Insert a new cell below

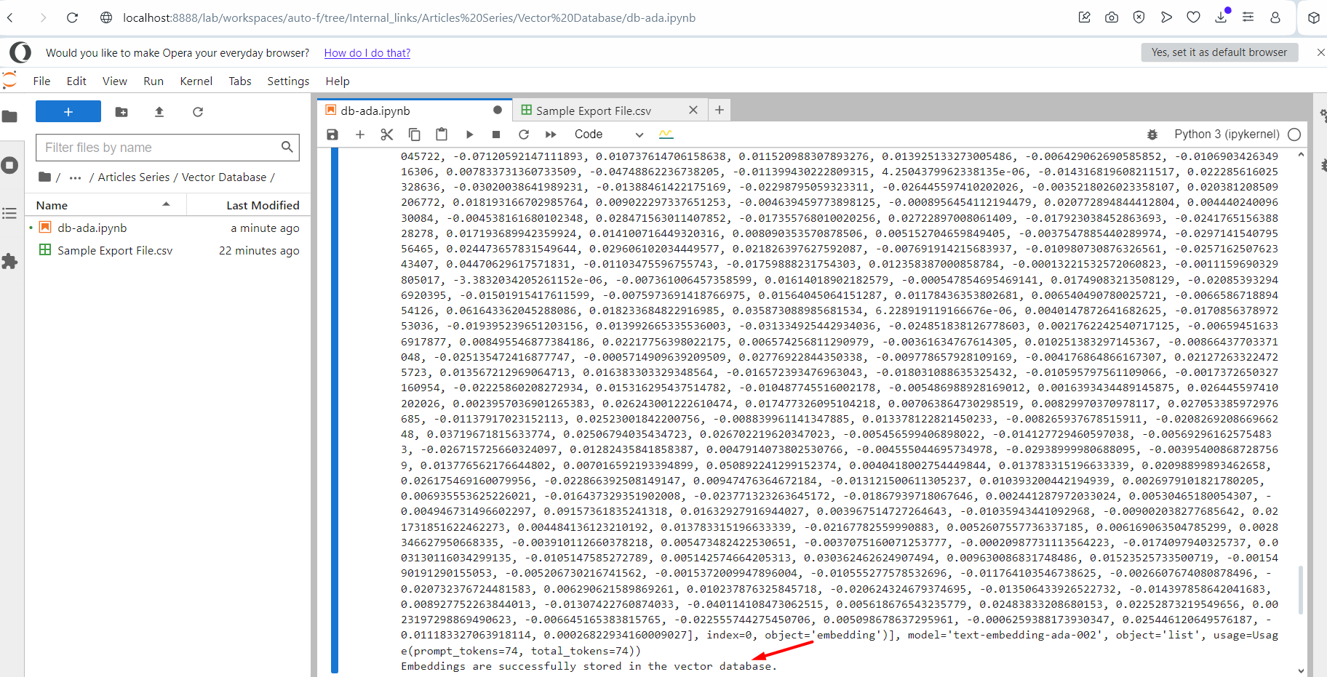[359, 135]
